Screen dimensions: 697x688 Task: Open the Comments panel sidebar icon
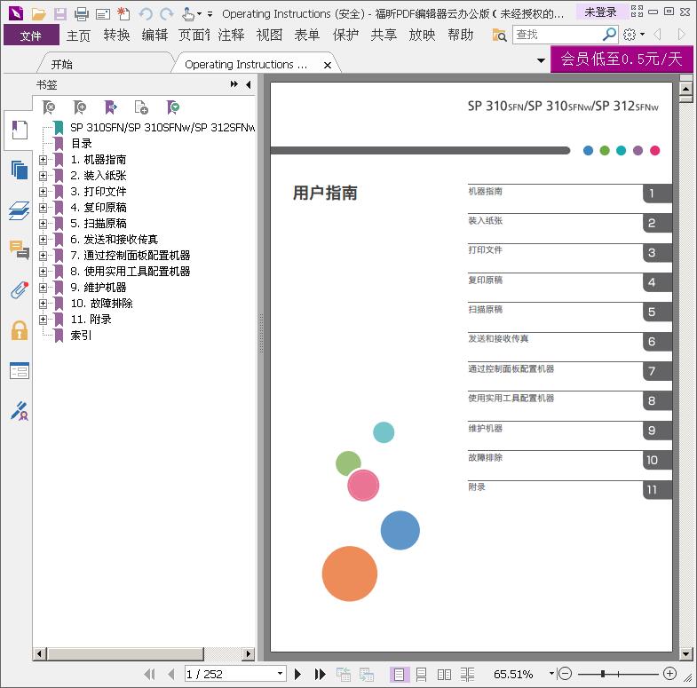(20, 249)
